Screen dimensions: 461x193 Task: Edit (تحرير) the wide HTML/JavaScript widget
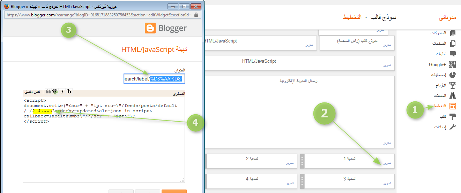point(387,65)
